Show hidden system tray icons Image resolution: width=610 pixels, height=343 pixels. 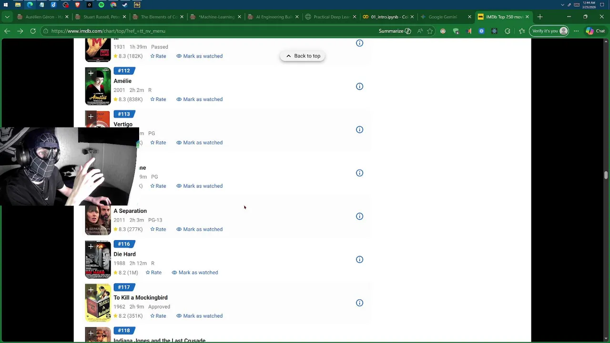(x=563, y=5)
